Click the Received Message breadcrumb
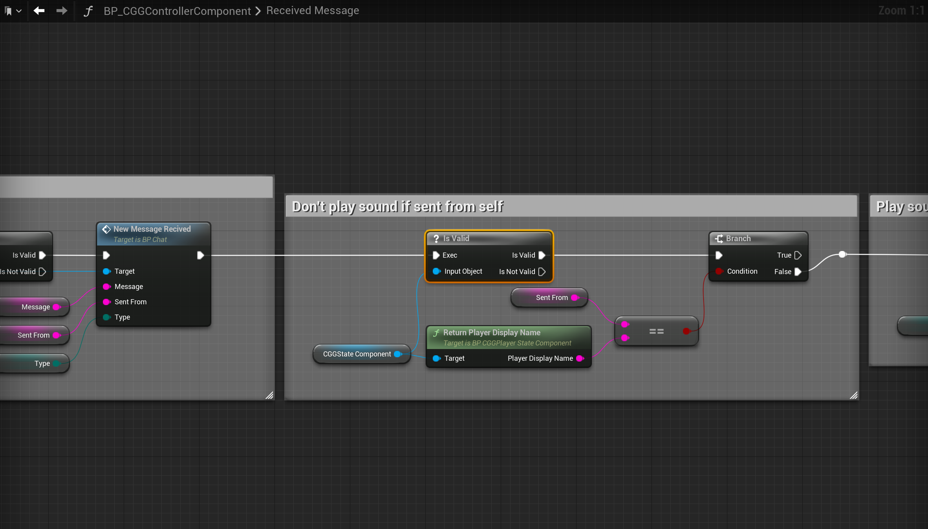 313,11
